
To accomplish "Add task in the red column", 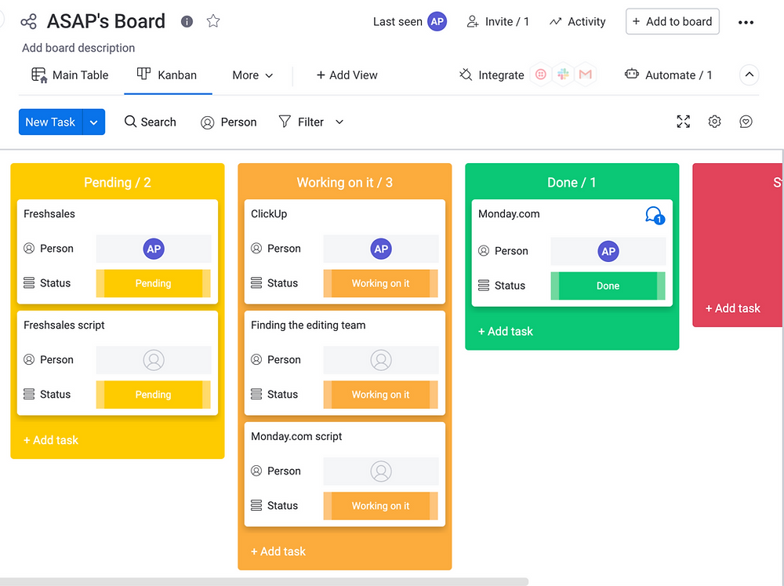I will [732, 308].
